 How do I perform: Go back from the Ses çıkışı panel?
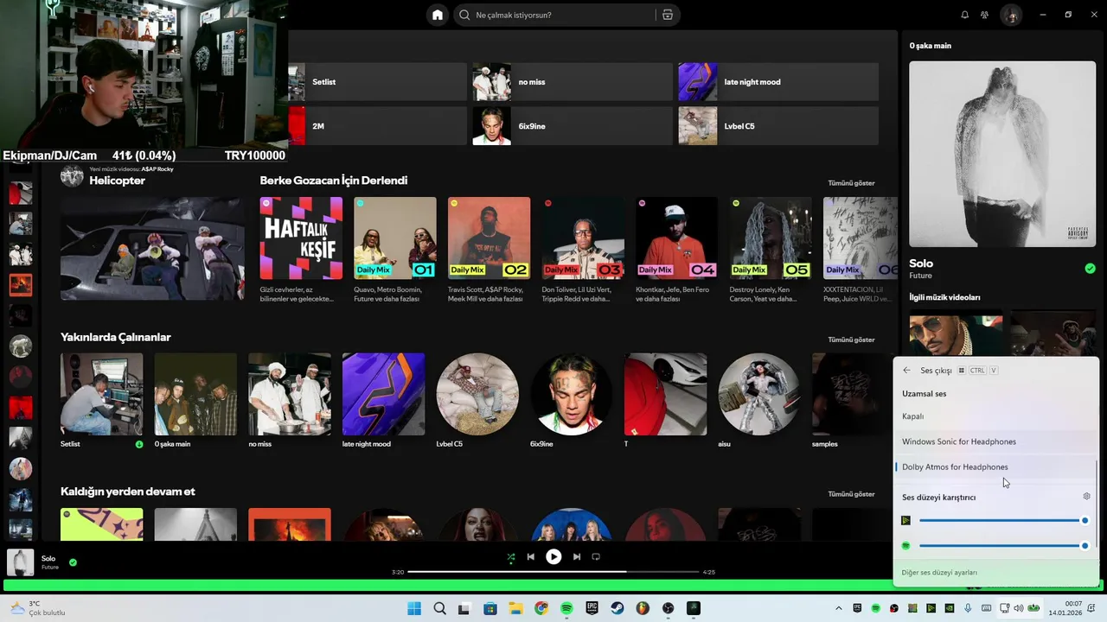[906, 371]
